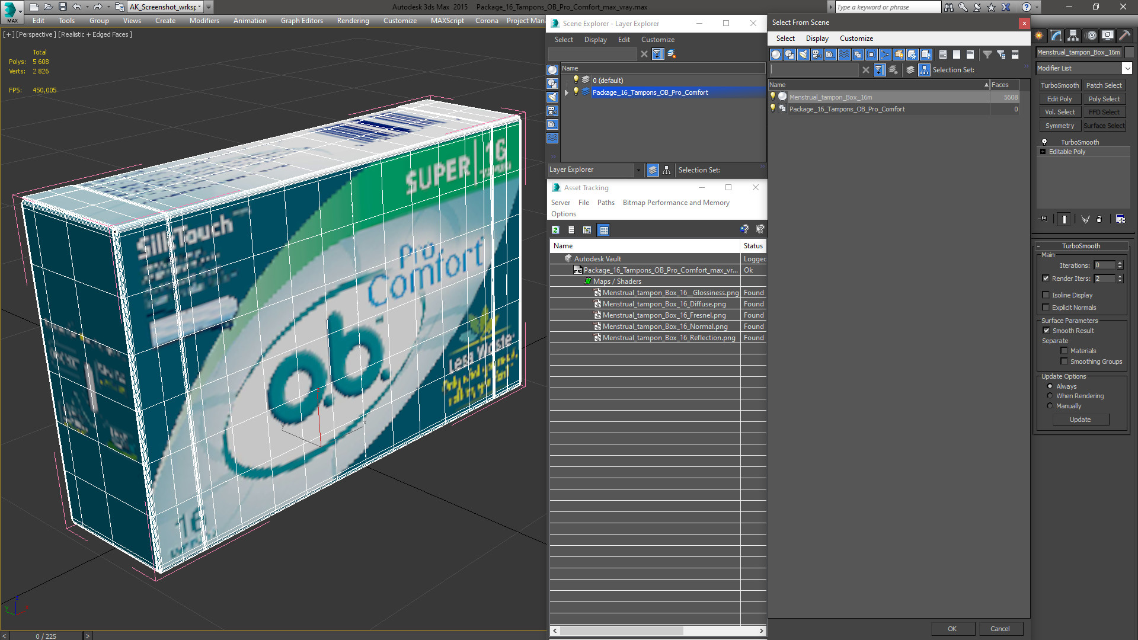Open Graph Editors menu
Image resolution: width=1138 pixels, height=640 pixels.
302,21
